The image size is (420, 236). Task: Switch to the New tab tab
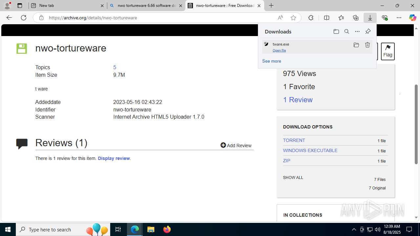point(67,6)
